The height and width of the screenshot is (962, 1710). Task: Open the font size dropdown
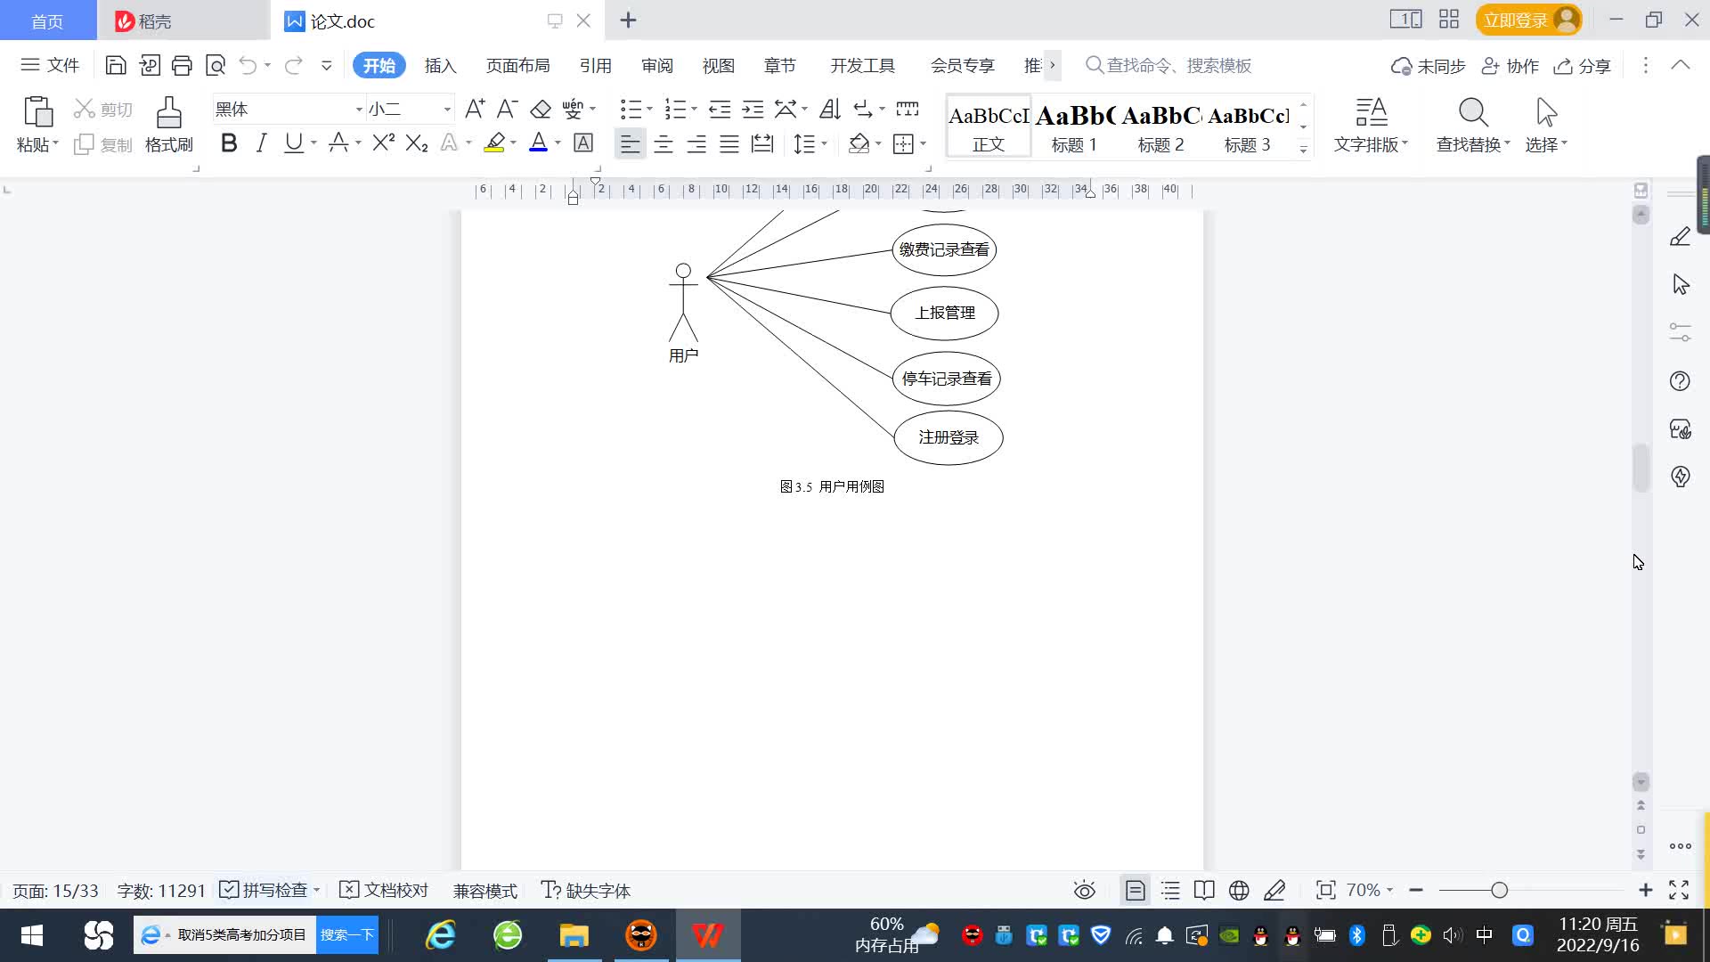(x=447, y=109)
